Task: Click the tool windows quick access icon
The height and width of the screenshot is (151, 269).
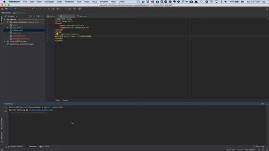Action: point(2,150)
